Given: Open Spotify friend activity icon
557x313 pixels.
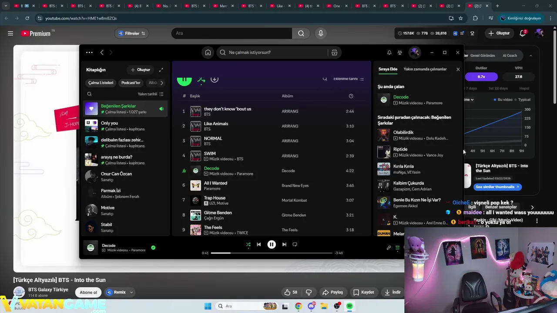Looking at the screenshot, I should tap(400, 53).
